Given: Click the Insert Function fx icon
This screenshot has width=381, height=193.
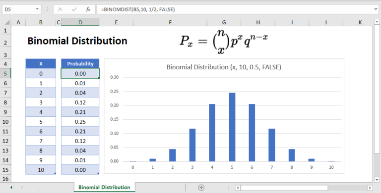Looking at the screenshot, I should [88, 9].
